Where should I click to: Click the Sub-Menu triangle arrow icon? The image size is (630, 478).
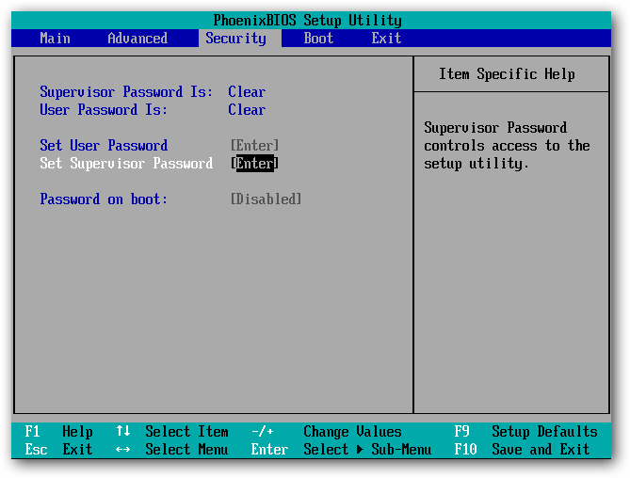pyautogui.click(x=360, y=450)
